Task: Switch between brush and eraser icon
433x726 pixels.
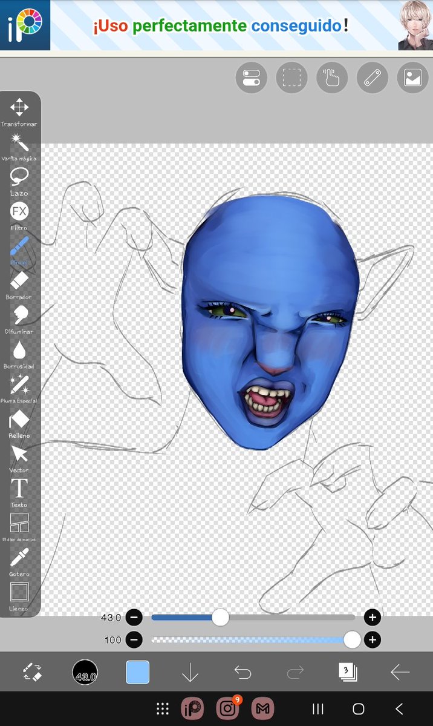Action: coord(33,672)
